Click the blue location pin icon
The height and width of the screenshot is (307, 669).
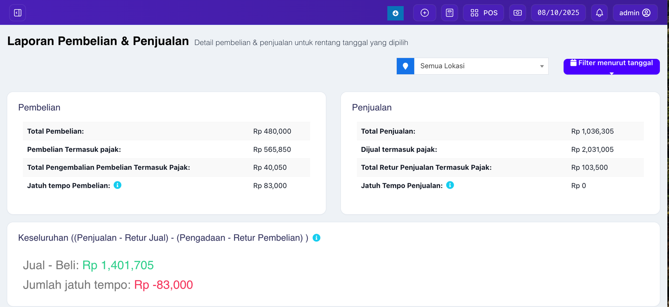(x=405, y=66)
